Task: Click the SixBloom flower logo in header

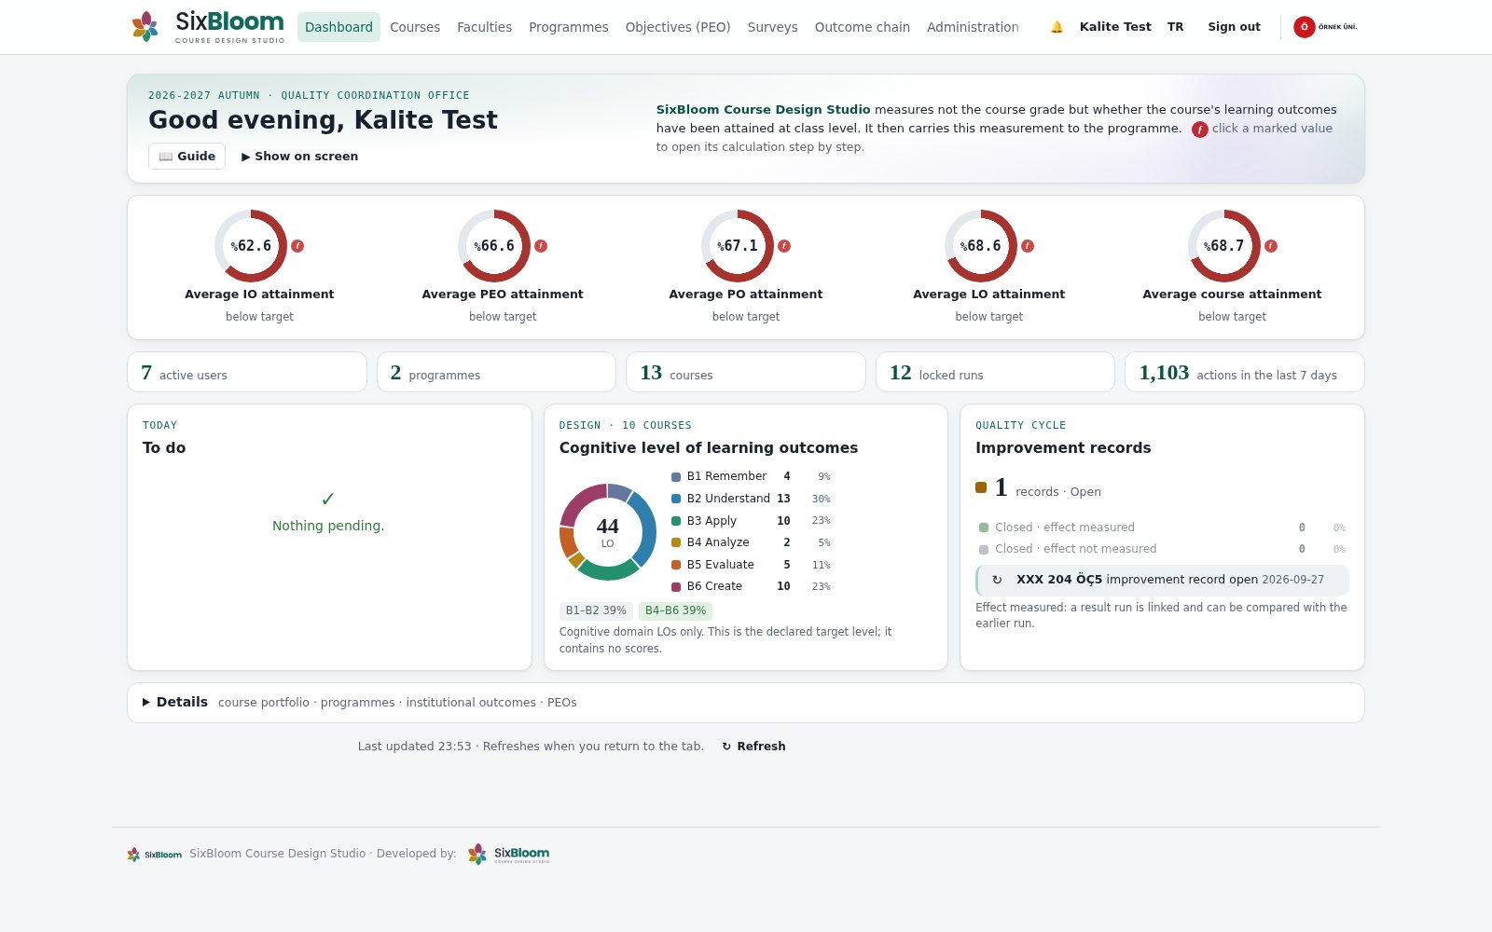Action: coord(145,26)
